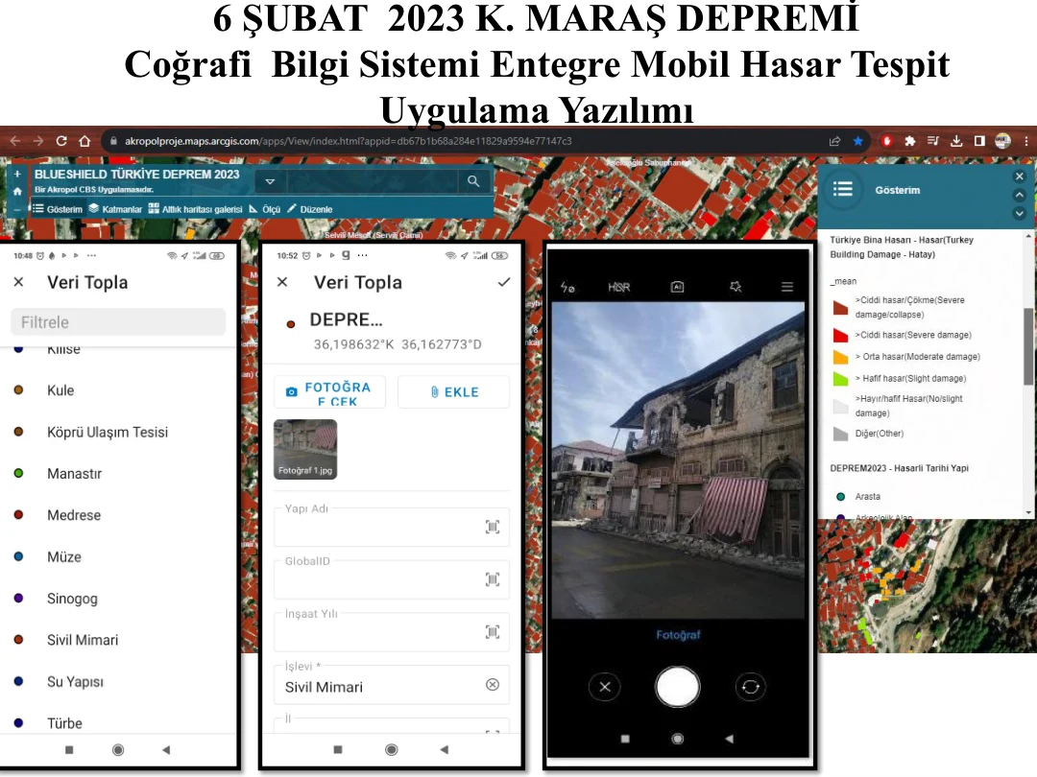Click the Orta hasar orange legend swatch
This screenshot has width=1037, height=777.
(840, 357)
